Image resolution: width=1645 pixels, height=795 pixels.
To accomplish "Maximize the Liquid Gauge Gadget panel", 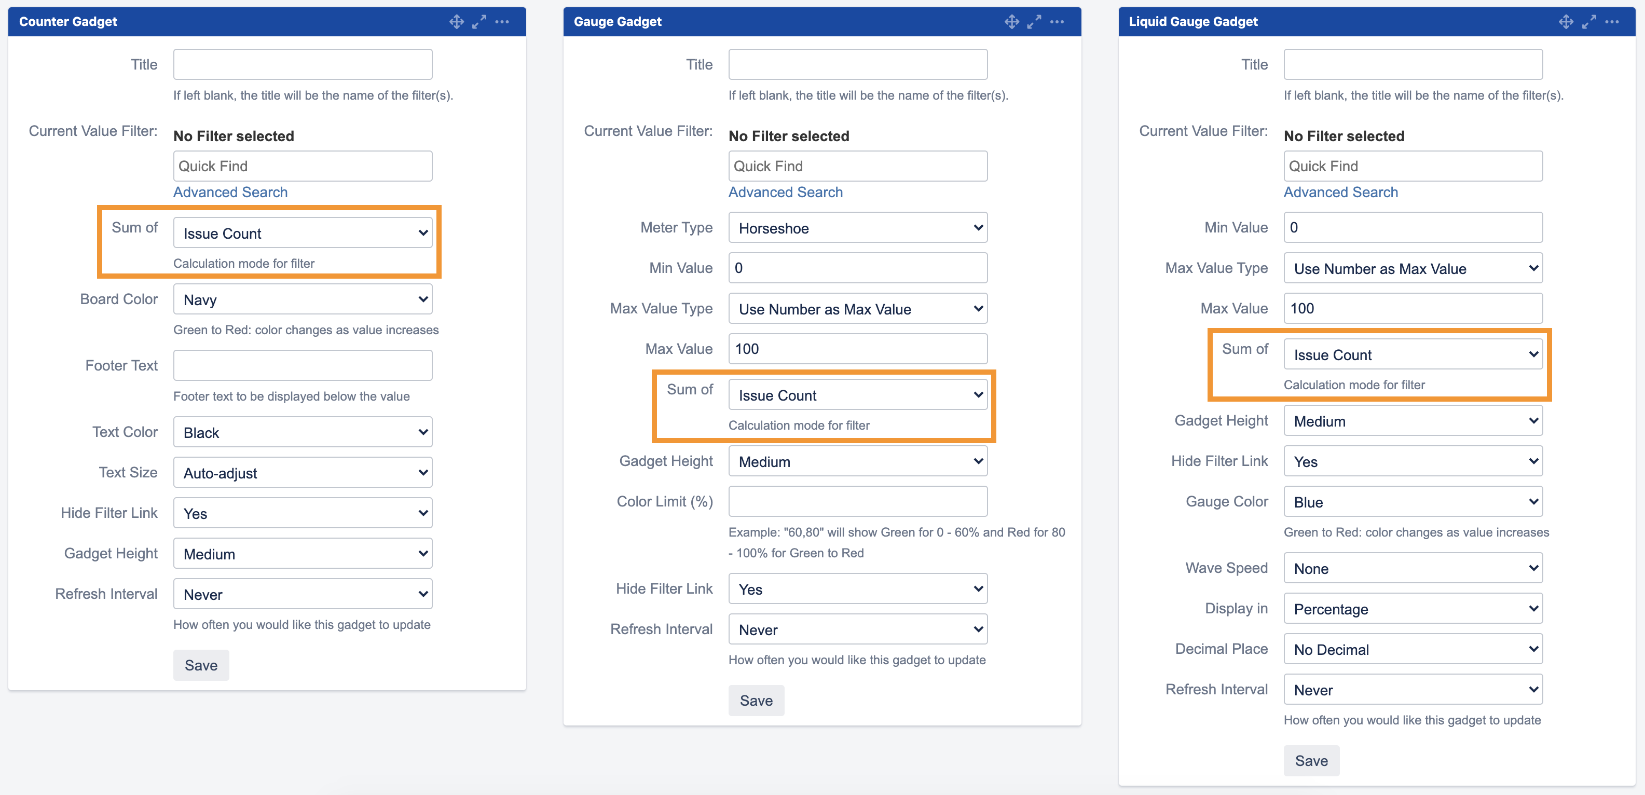I will [x=1589, y=22].
